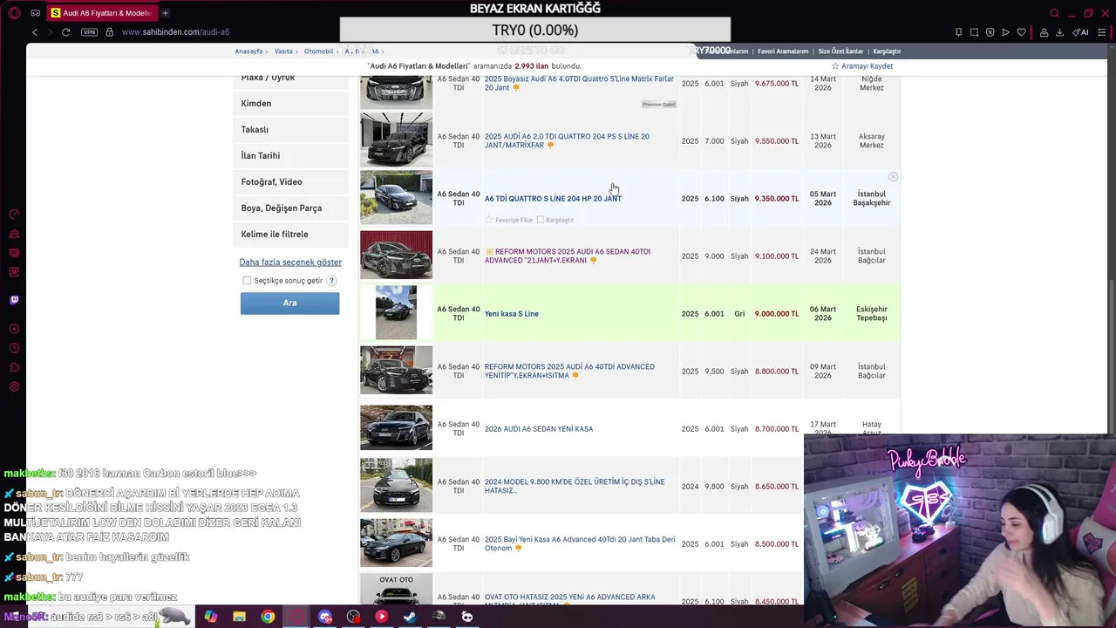This screenshot has width=1116, height=628.
Task: Click the address bar URL field
Action: [175, 32]
